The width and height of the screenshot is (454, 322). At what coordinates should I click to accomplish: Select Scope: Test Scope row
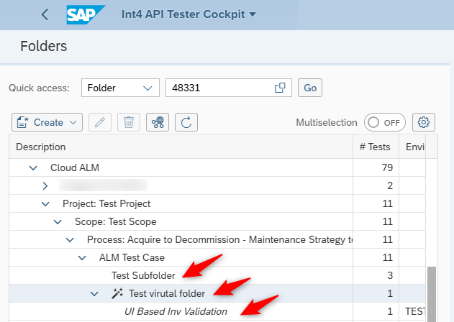tap(217, 221)
